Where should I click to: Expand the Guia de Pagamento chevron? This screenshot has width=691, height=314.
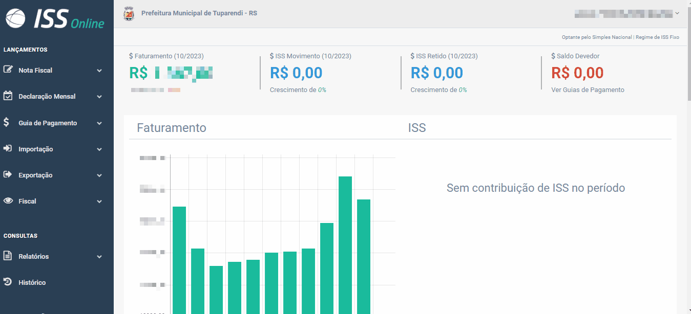coord(99,123)
